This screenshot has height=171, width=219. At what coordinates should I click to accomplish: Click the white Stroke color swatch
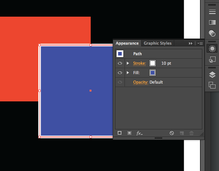153,63
